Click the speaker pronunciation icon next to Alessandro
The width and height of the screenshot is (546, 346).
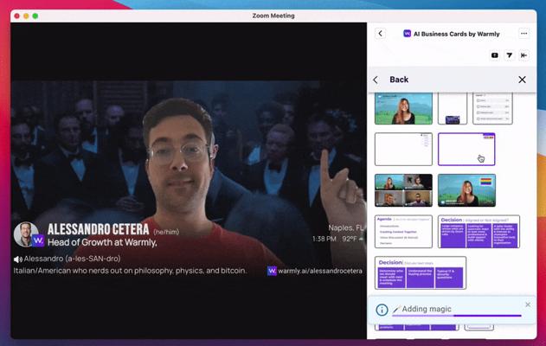[x=18, y=259]
